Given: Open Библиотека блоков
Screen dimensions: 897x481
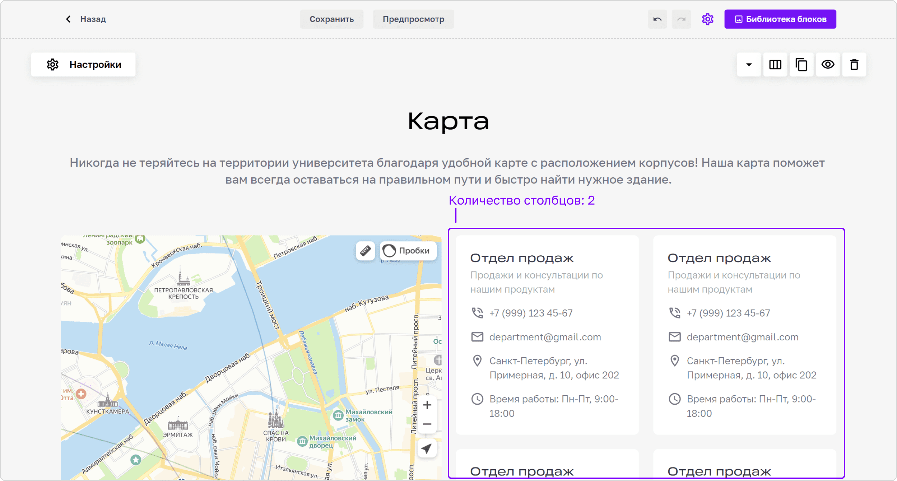Looking at the screenshot, I should point(780,19).
